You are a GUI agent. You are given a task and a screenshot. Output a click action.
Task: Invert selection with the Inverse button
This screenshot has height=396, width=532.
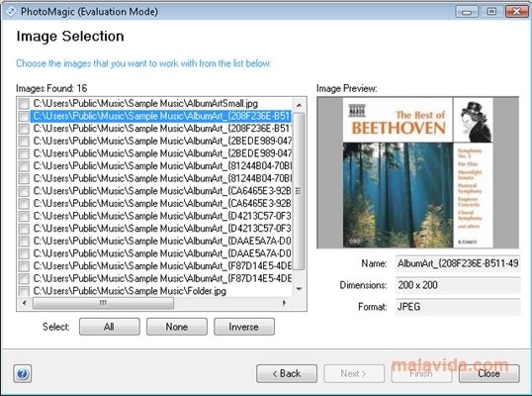[244, 327]
